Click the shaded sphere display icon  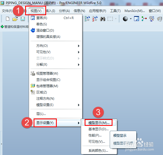pyautogui.click(x=125, y=19)
